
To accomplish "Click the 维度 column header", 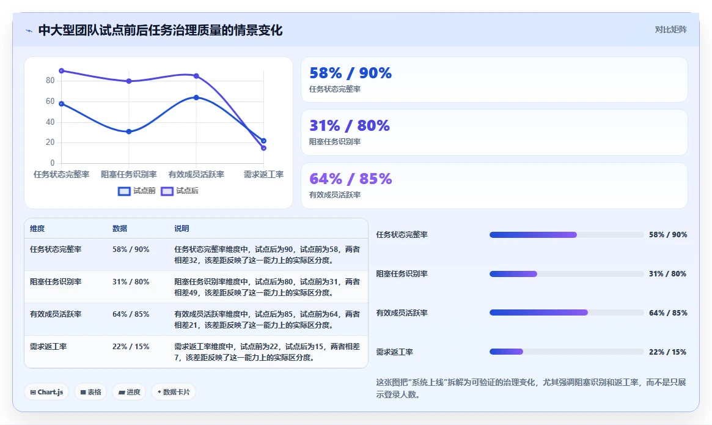I will coord(37,229).
